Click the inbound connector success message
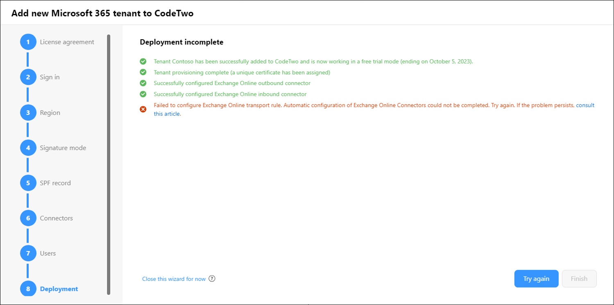 [230, 94]
